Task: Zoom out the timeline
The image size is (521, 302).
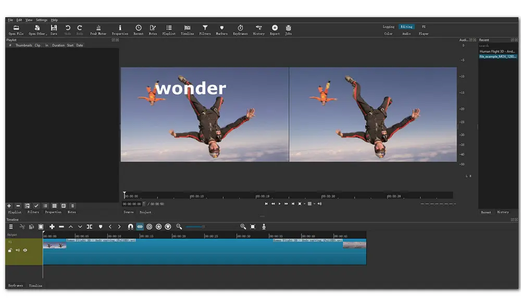Action: [179, 227]
